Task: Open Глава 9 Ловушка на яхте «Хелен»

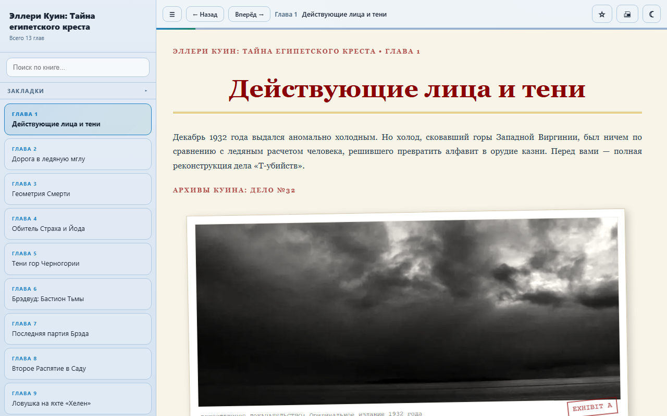Action: point(78,398)
